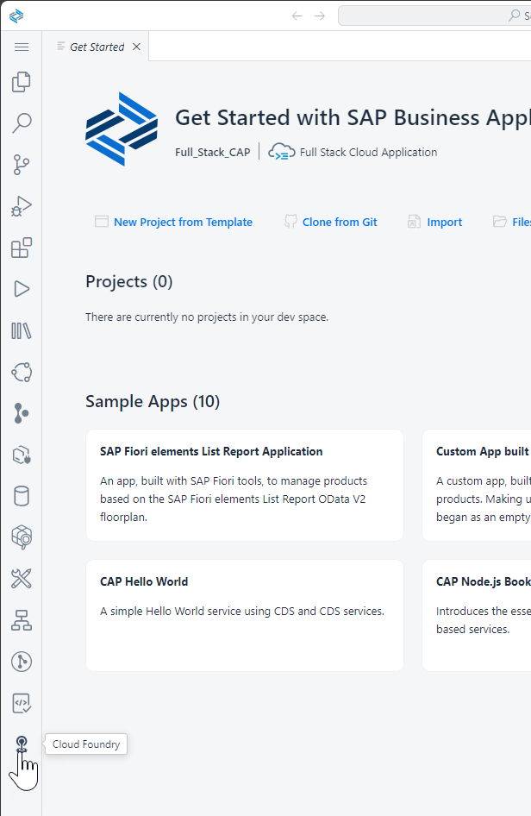The image size is (531, 816).
Task: Open the Cloud Foundry icon
Action: pos(22,744)
